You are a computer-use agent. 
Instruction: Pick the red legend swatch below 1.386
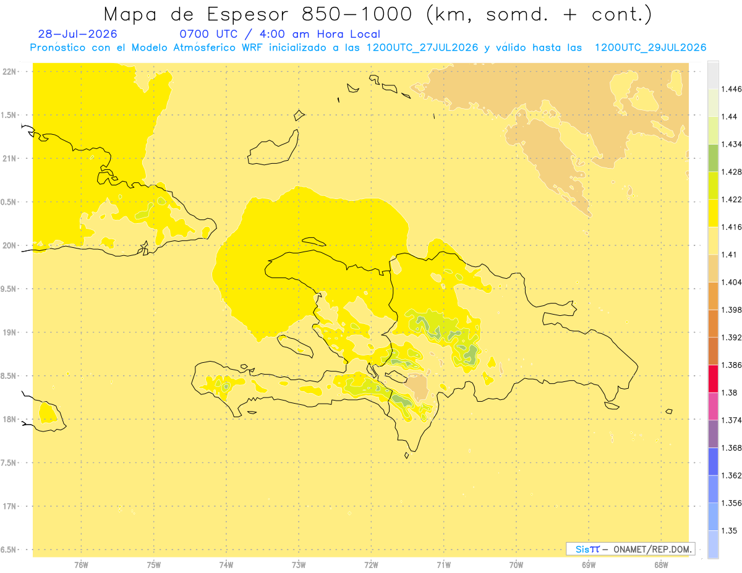tap(713, 378)
